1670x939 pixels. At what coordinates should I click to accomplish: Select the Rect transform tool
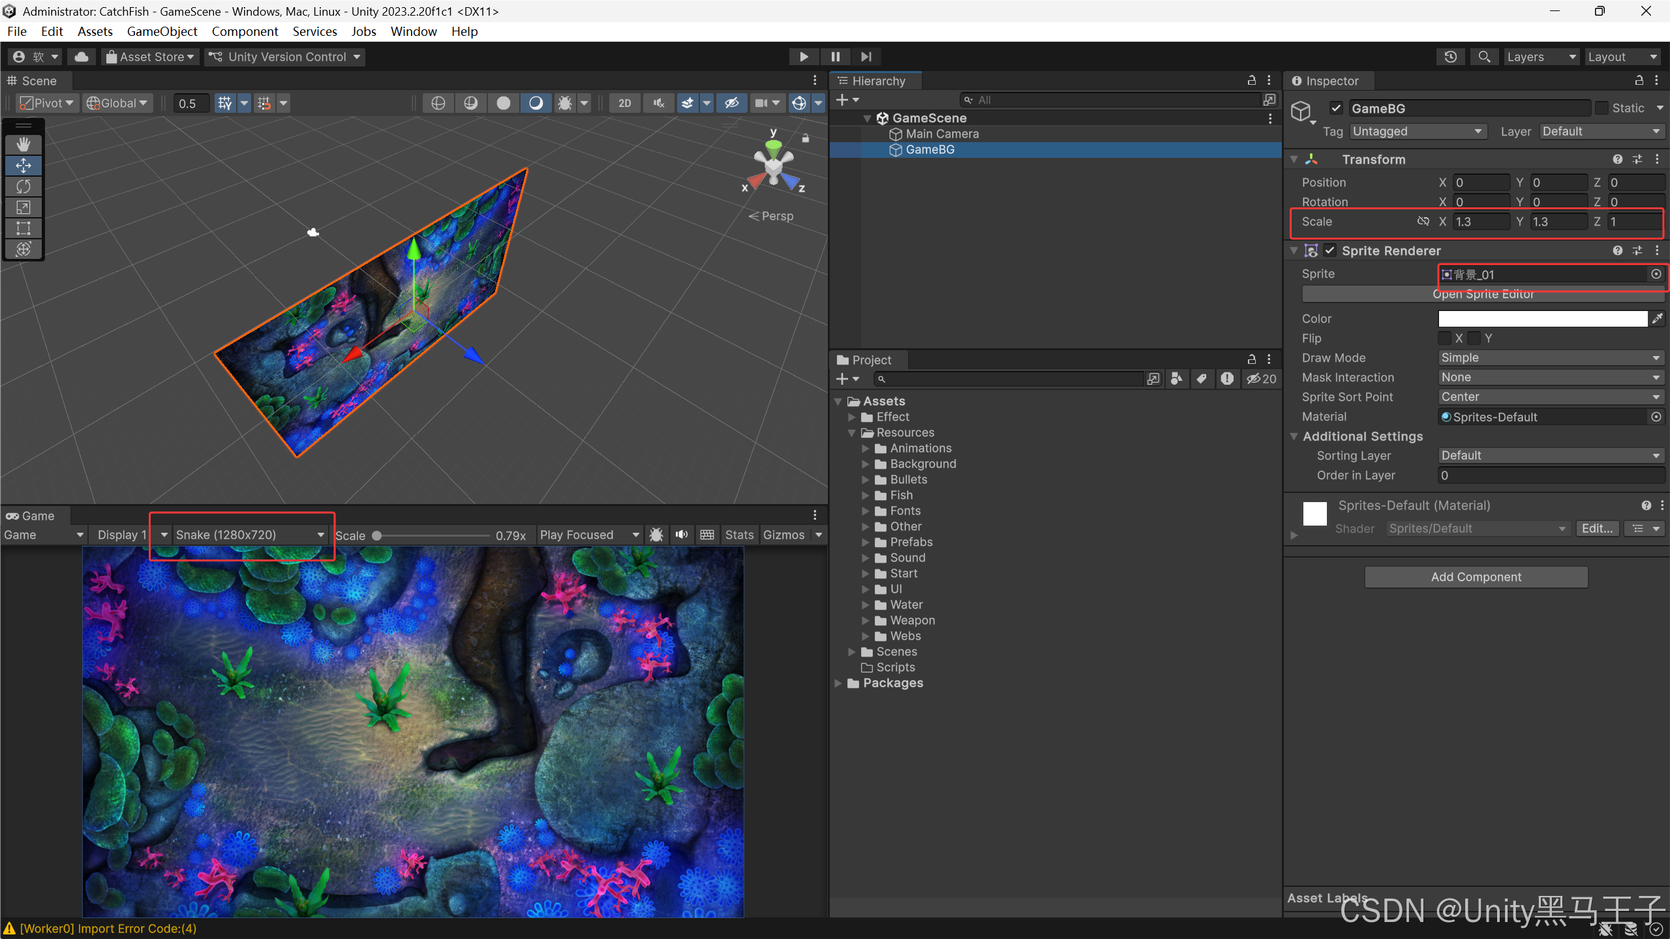click(23, 228)
